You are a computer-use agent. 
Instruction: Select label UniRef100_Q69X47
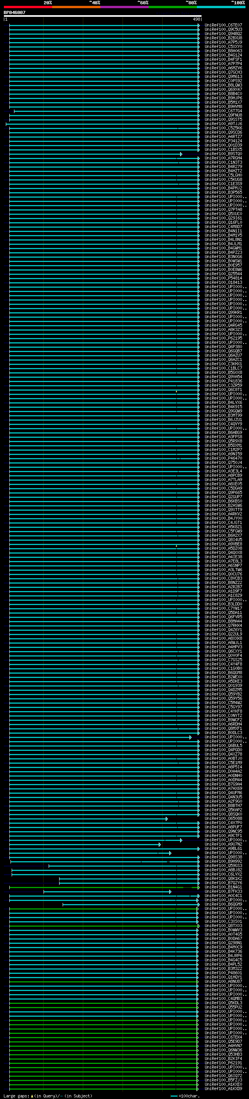pos(223,89)
